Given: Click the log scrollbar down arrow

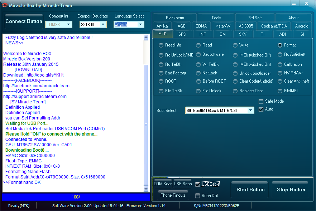Looking at the screenshot, I should point(146,189).
